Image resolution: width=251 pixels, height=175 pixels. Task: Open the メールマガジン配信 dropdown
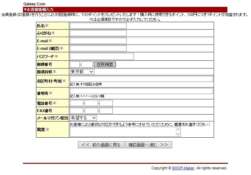tap(83, 118)
